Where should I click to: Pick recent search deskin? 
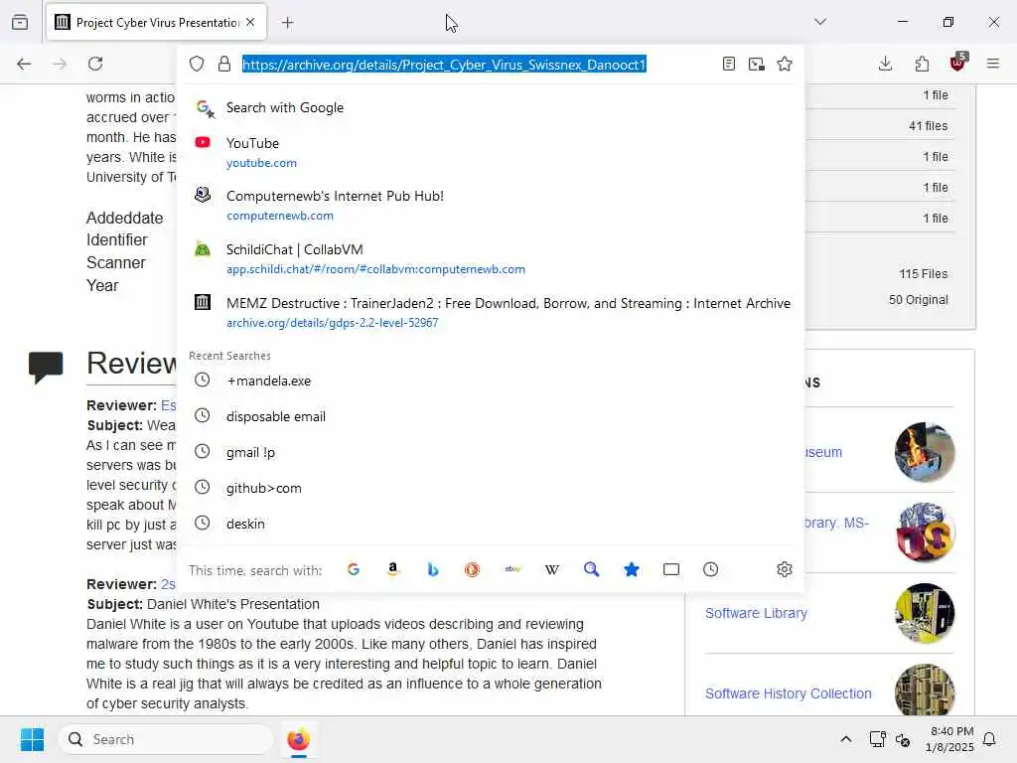(491, 524)
